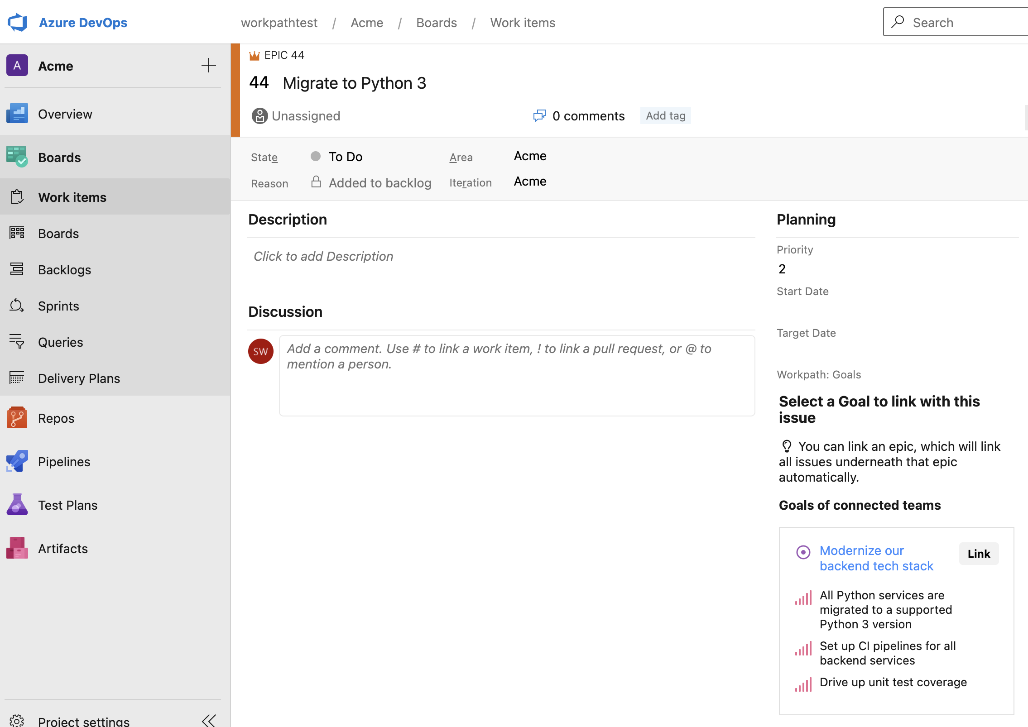Click signal bars icon beside Set up CI pipelines

pos(803,648)
